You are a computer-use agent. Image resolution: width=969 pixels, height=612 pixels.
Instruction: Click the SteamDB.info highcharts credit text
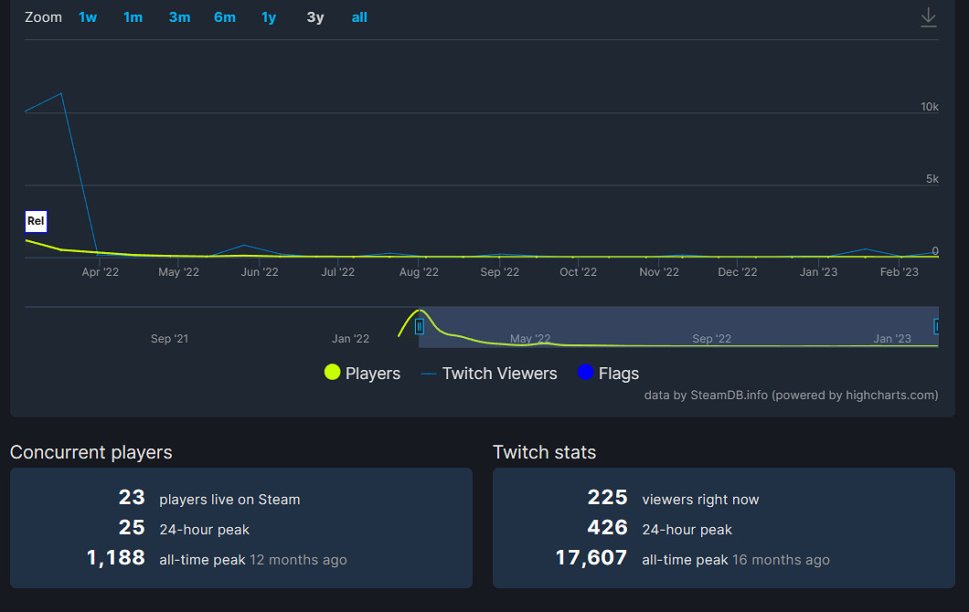pyautogui.click(x=791, y=395)
